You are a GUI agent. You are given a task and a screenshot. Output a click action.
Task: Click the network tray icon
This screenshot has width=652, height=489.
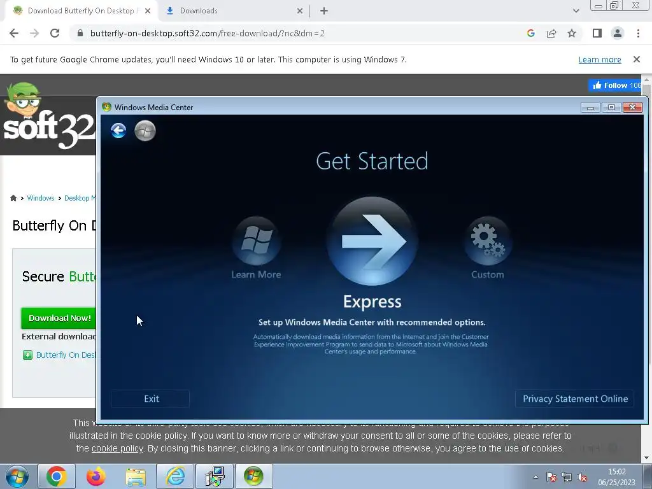pyautogui.click(x=566, y=477)
